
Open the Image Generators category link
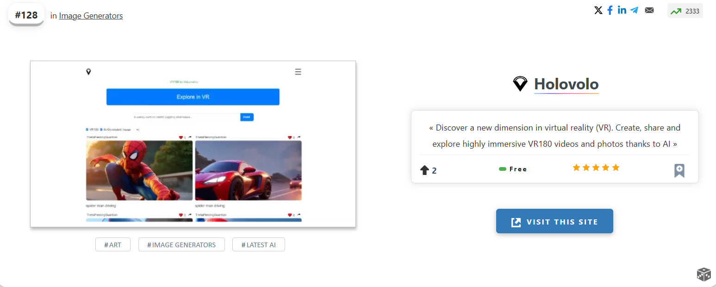(x=91, y=16)
